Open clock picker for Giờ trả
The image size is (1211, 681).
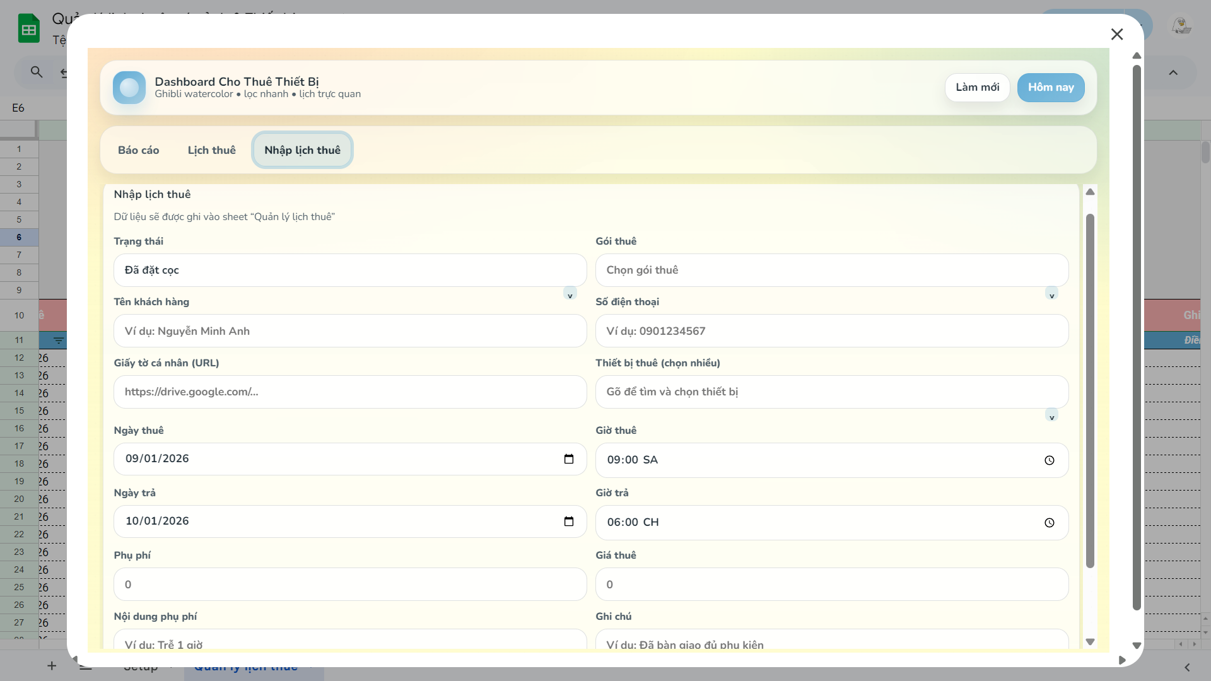[x=1049, y=523]
